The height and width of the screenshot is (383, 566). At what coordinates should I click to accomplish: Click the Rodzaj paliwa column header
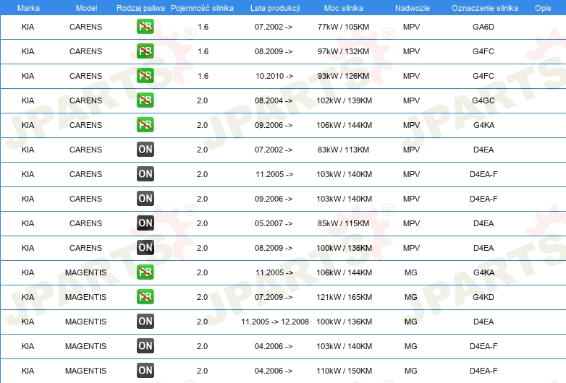tap(140, 8)
